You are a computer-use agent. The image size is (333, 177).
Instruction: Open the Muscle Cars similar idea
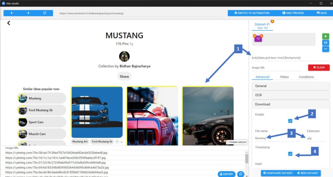coord(42,134)
